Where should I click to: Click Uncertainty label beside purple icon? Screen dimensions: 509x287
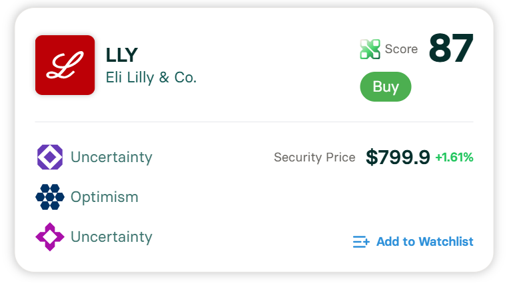111,157
